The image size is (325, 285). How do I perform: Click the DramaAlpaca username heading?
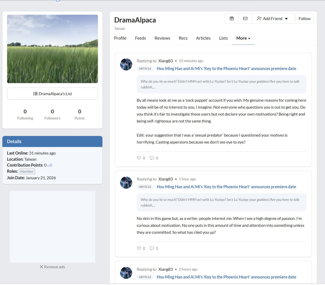point(135,20)
